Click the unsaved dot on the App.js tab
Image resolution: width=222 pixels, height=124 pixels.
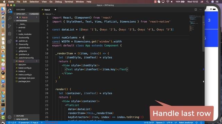tap(55, 10)
